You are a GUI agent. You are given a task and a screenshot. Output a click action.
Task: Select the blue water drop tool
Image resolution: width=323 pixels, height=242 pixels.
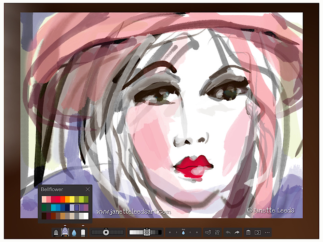click(74, 232)
